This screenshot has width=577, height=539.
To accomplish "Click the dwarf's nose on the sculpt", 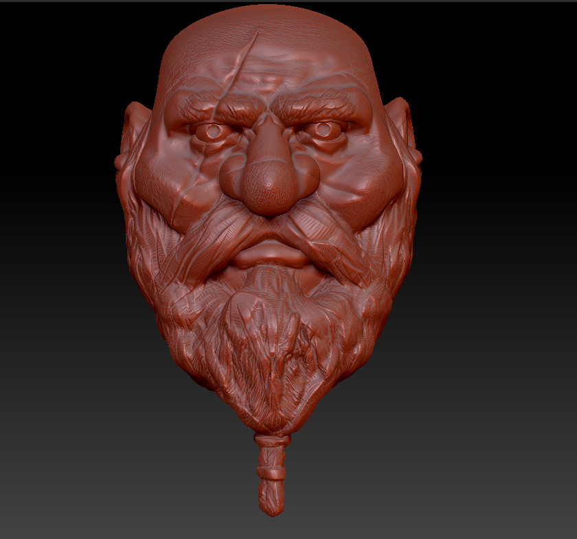I will coord(271,179).
